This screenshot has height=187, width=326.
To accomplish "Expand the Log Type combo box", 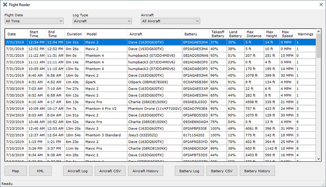I will coord(102,21).
